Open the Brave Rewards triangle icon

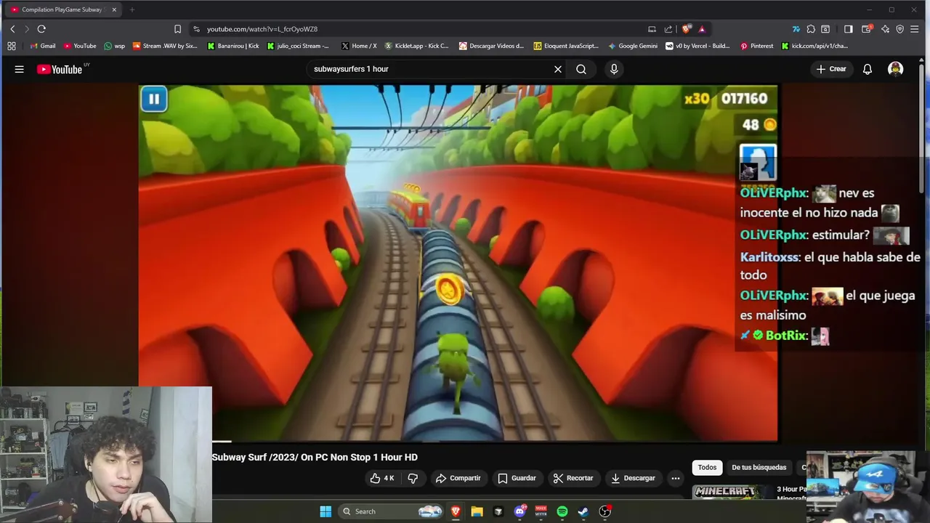702,29
